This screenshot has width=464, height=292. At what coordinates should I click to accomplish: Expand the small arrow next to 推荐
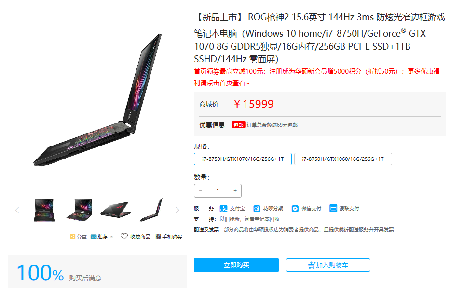click(x=111, y=237)
